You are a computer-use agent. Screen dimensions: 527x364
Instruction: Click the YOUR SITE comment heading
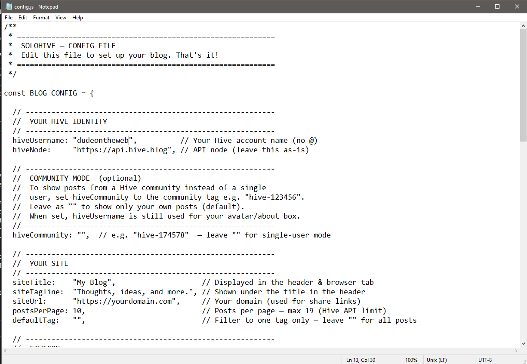pos(49,263)
